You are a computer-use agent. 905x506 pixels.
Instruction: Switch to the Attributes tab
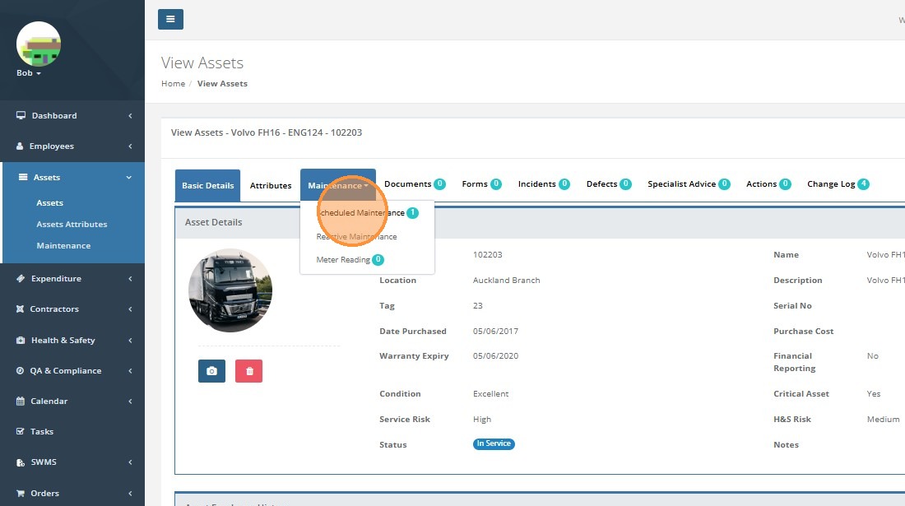(271, 185)
